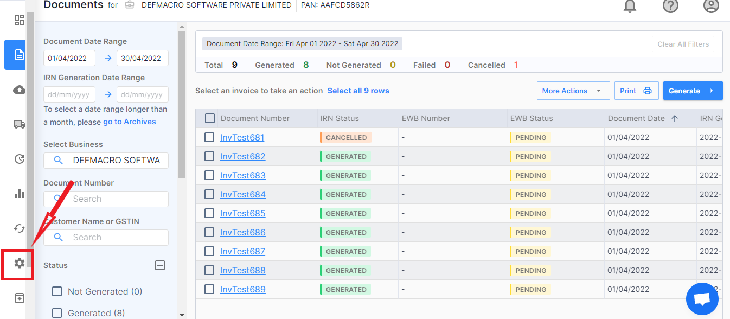Open the InvTest681 invoice link
The width and height of the screenshot is (730, 319).
click(242, 137)
